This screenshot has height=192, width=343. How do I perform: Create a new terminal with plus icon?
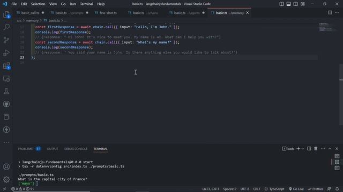[x=298, y=149]
